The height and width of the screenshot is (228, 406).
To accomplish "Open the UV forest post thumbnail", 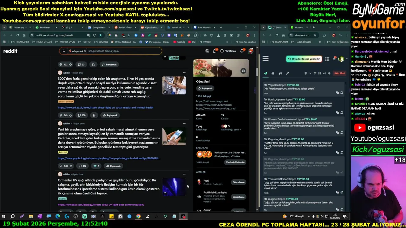I will 174,187.
